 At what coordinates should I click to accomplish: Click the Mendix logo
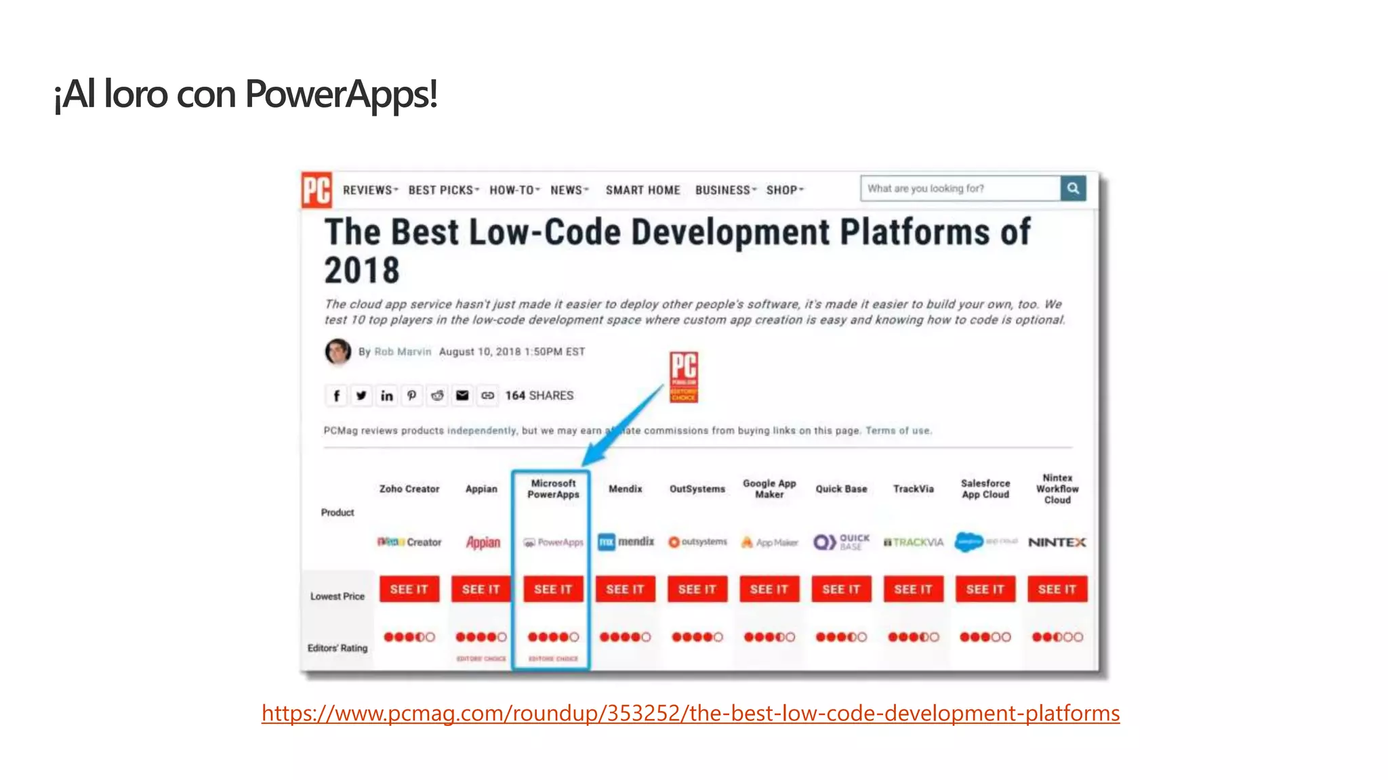point(626,542)
